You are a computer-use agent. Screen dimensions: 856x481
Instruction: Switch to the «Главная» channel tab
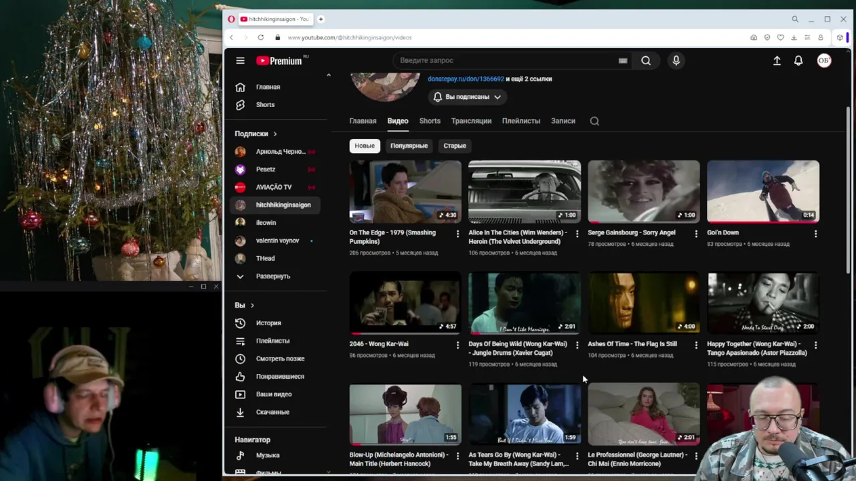point(362,121)
